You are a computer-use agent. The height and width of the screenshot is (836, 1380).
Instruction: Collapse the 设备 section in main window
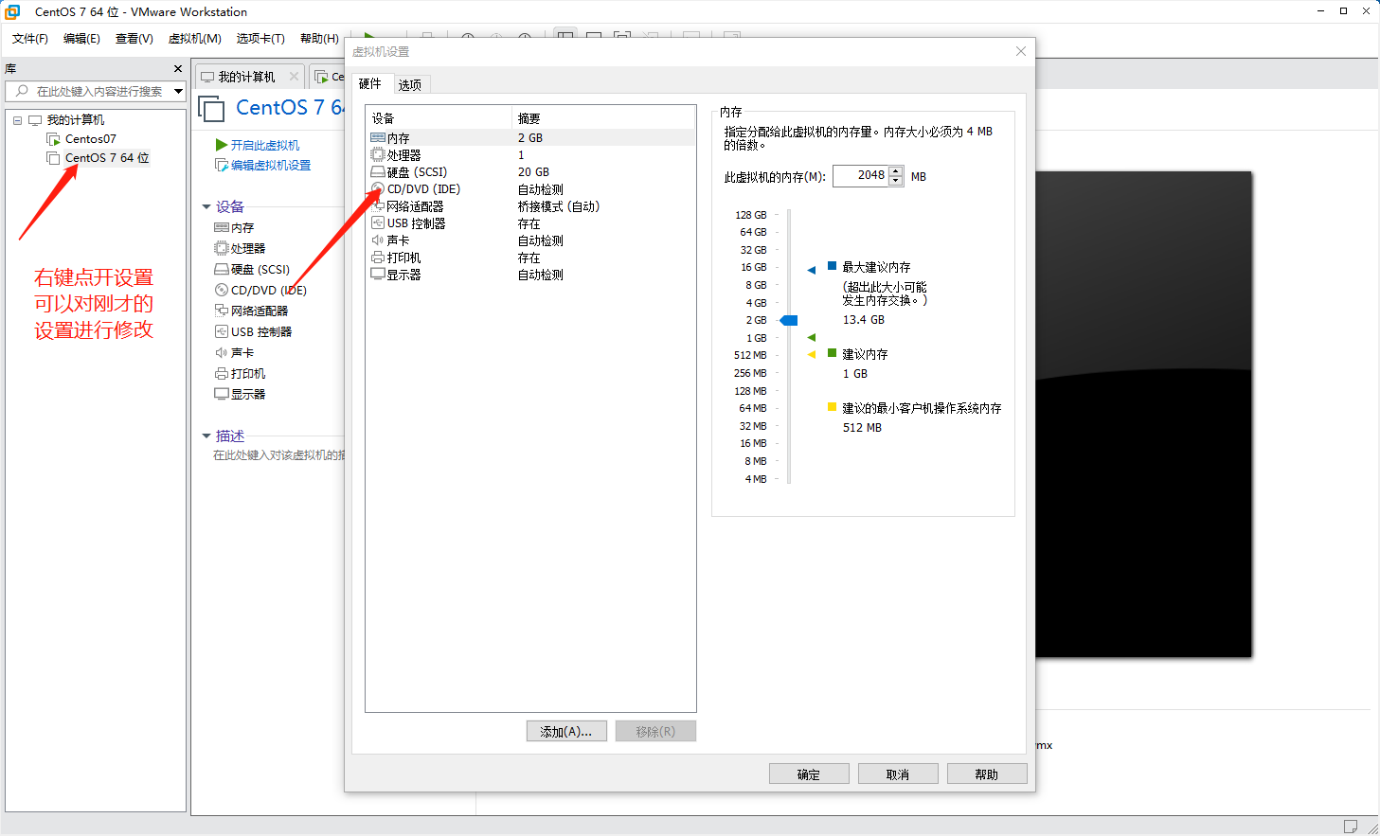[x=206, y=207]
